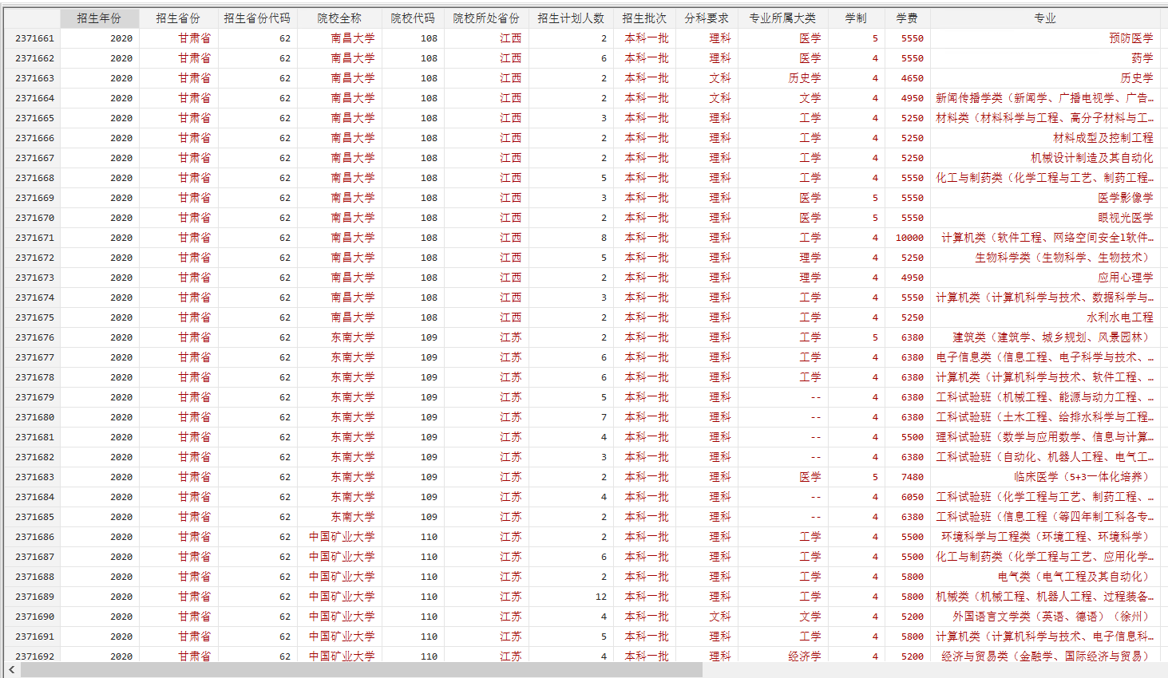The height and width of the screenshot is (678, 1168).
Task: Sort by the 招生年份 column header
Action: click(99, 18)
